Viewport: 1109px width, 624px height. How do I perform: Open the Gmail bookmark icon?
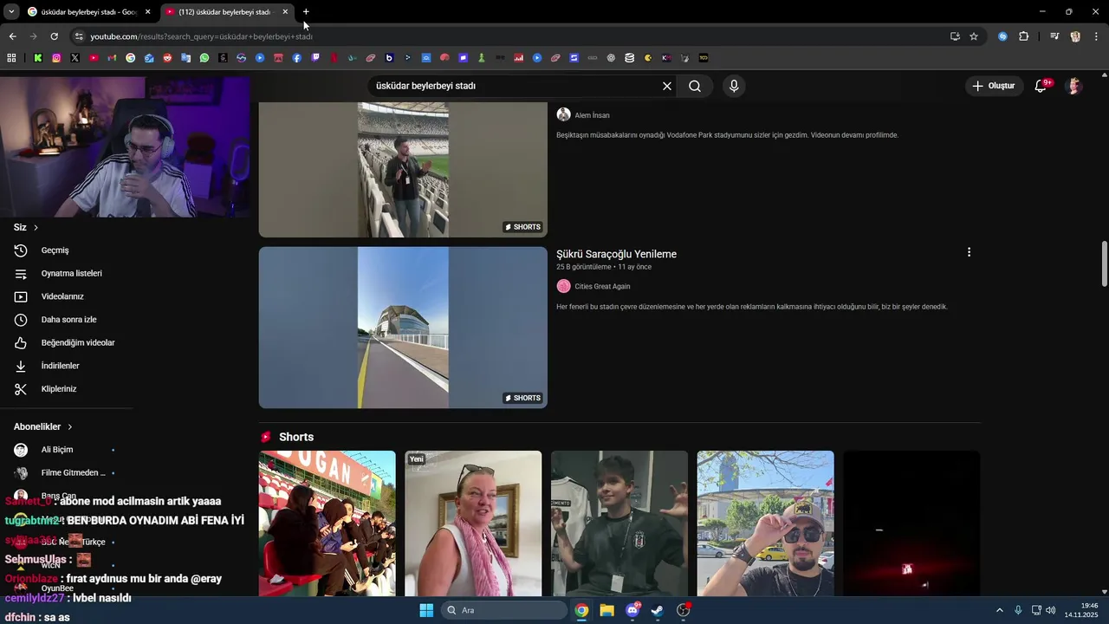click(112, 58)
